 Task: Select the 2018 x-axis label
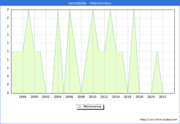[x=140, y=97]
